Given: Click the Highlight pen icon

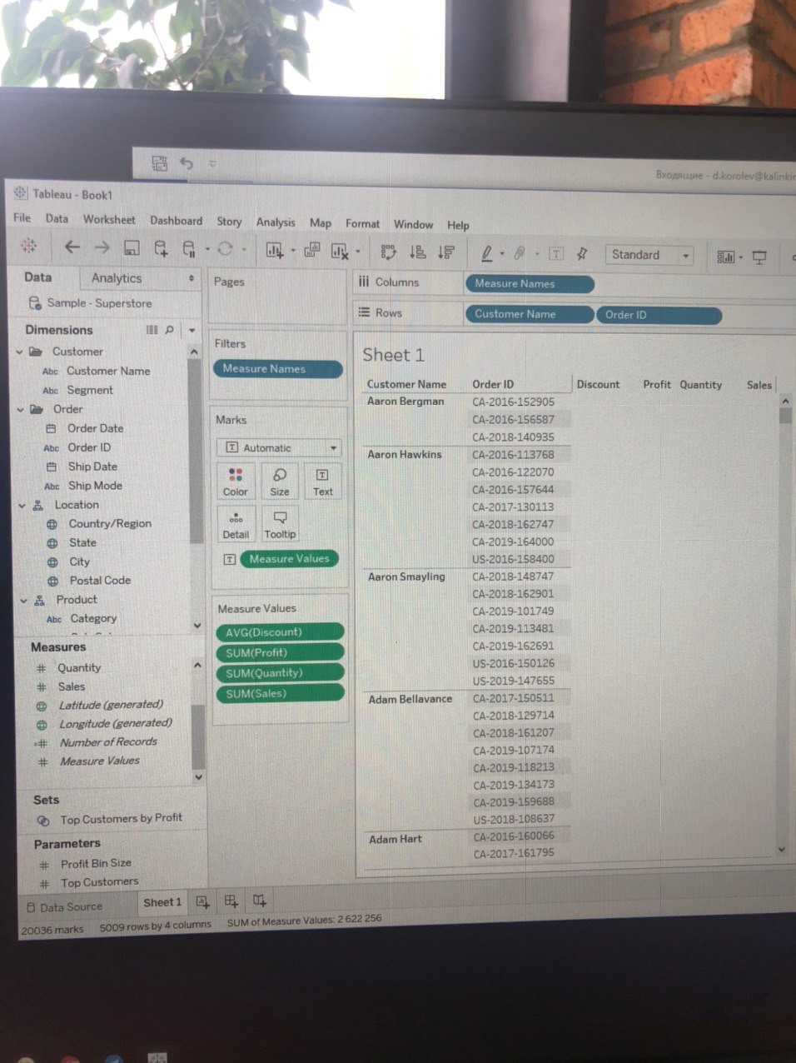Looking at the screenshot, I should pos(487,252).
